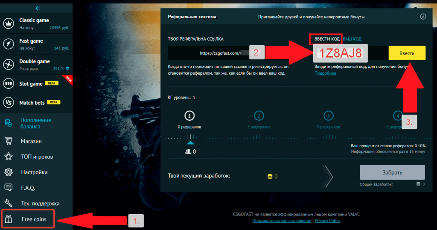Click the Fast game lightning icon
Image resolution: width=437 pixels, height=230 pixels.
(9, 44)
